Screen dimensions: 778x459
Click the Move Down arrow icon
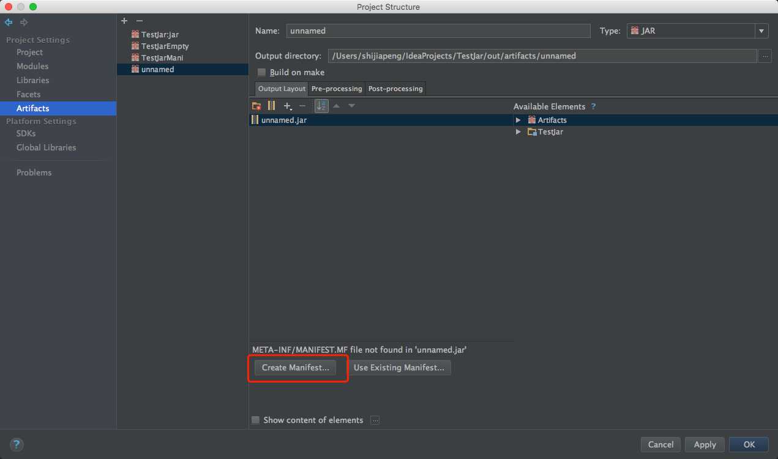pos(351,106)
